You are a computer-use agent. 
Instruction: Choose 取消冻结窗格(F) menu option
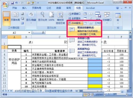tap(84, 31)
